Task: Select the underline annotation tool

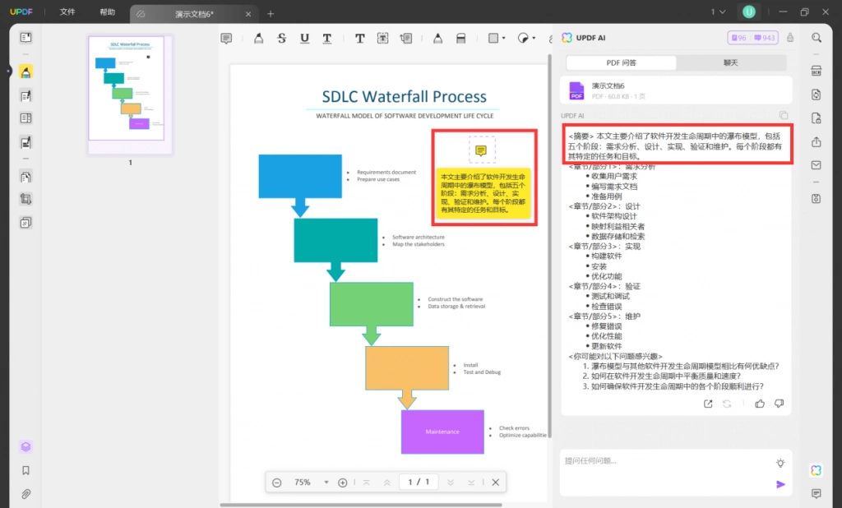Action: pos(304,38)
